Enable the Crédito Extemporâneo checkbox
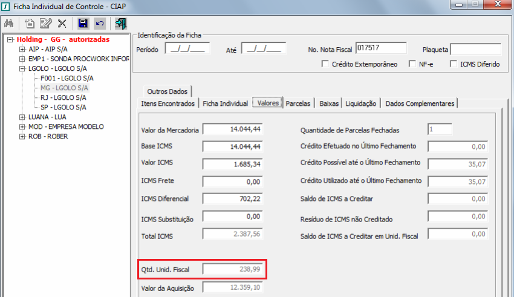514x297 pixels. tap(326, 64)
